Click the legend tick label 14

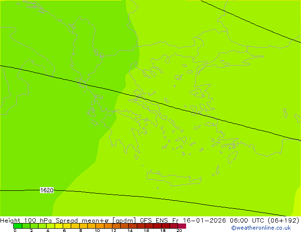coord(130,231)
